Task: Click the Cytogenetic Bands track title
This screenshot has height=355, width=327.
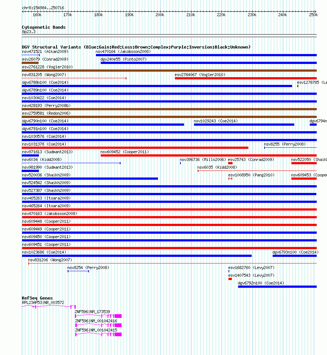Action: tap(44, 27)
